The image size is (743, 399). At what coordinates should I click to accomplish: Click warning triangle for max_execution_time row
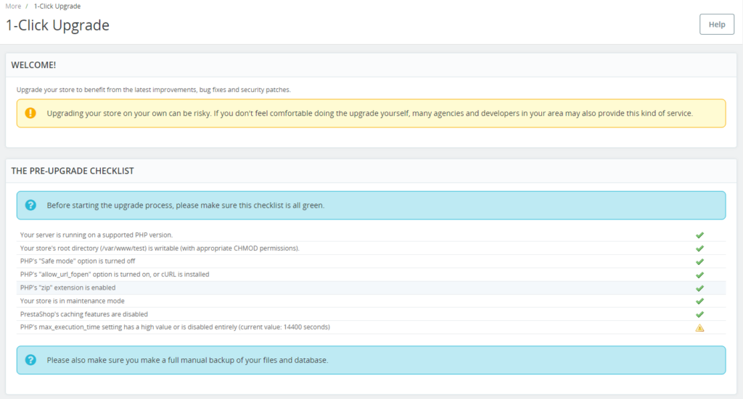click(699, 327)
